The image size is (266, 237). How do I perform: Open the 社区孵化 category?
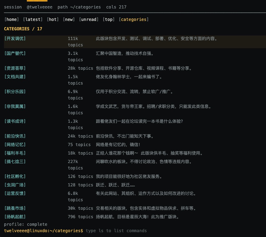[15, 176]
